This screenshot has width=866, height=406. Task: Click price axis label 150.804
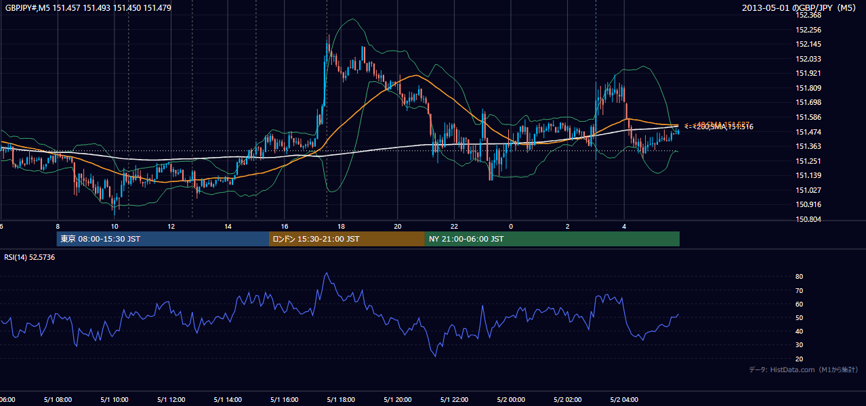tap(808, 219)
